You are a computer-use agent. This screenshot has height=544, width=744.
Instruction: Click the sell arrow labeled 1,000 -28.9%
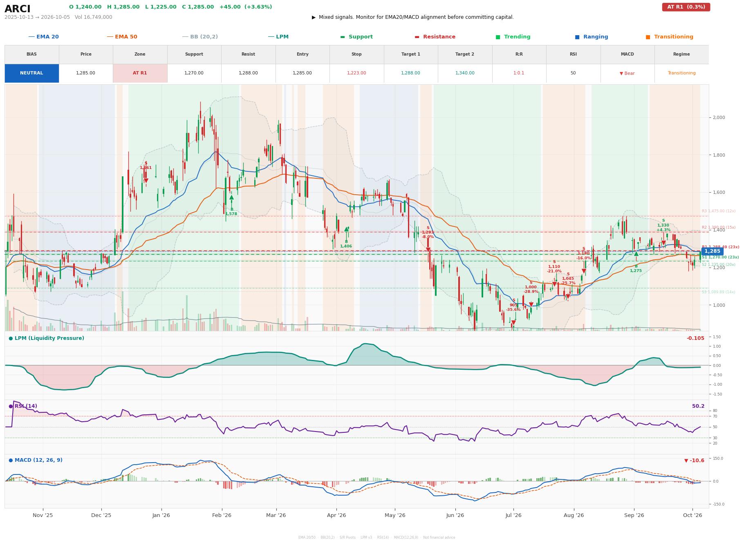531,304
